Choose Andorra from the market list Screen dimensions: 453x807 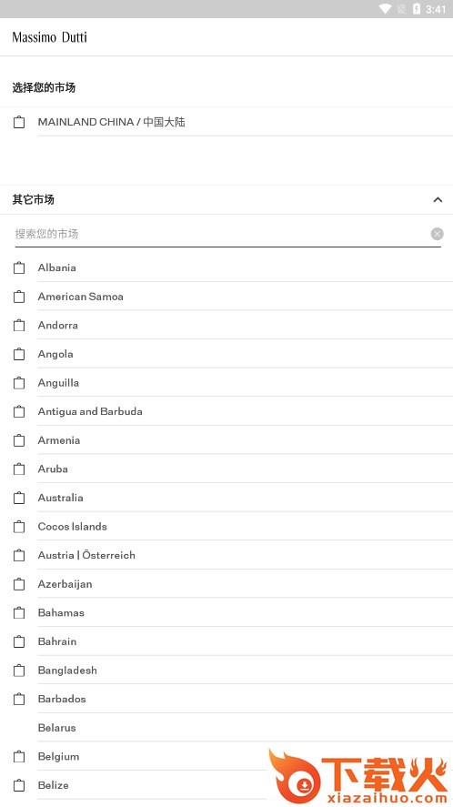[226, 326]
